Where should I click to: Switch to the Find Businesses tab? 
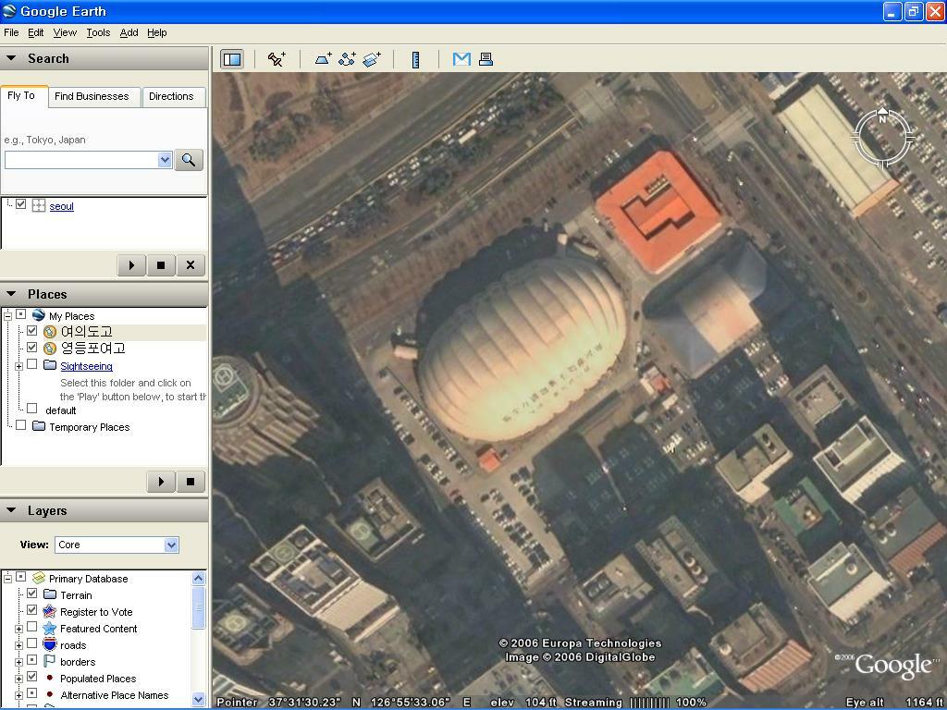pos(92,96)
